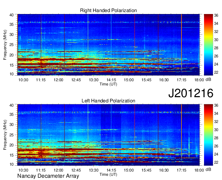The image size is (222, 180).
Task: Click the 'Nancay Decameter Array' caption
Action: point(48,176)
